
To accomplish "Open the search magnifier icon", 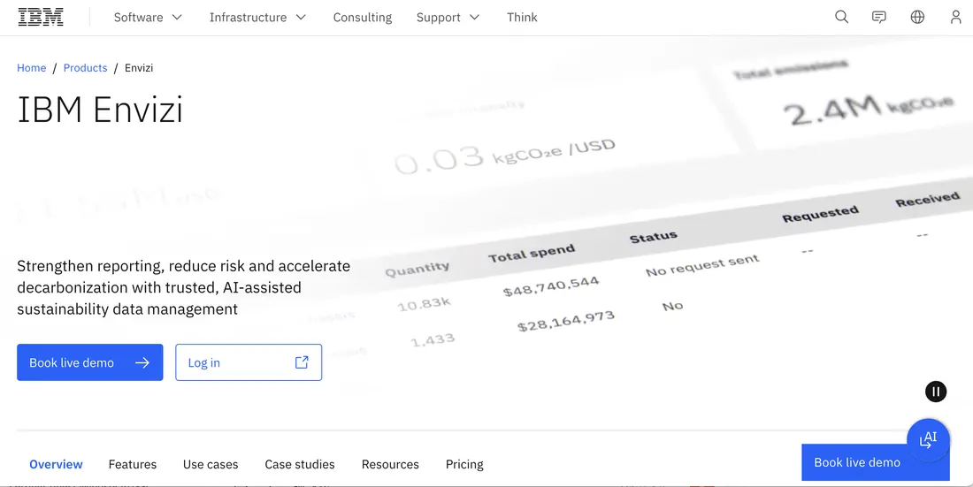I will pyautogui.click(x=841, y=18).
